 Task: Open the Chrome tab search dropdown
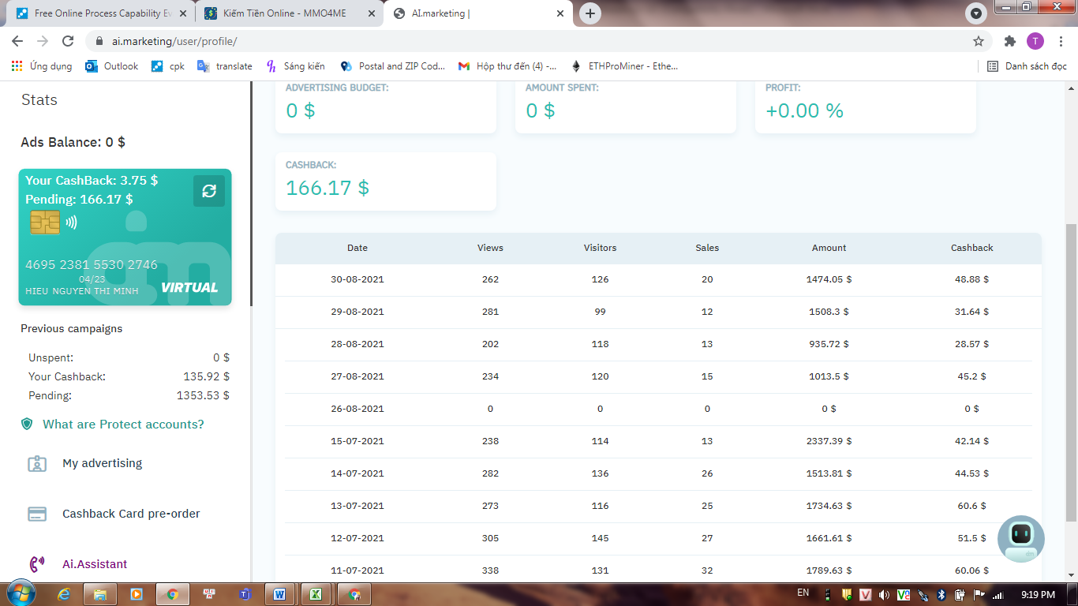pos(976,13)
